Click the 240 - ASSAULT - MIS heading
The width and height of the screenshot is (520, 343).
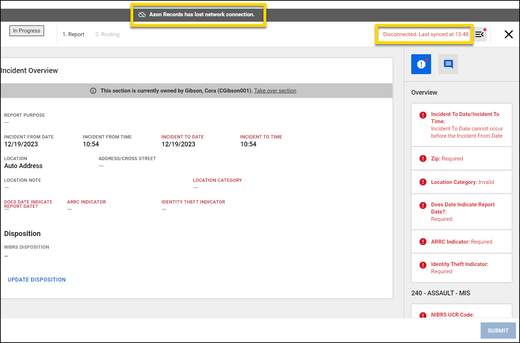click(x=441, y=293)
